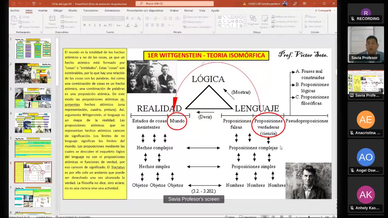Viewport: 388px width, 218px height.
Task: Start presentation from beginning icon in title bar
Action: pos(34,4)
